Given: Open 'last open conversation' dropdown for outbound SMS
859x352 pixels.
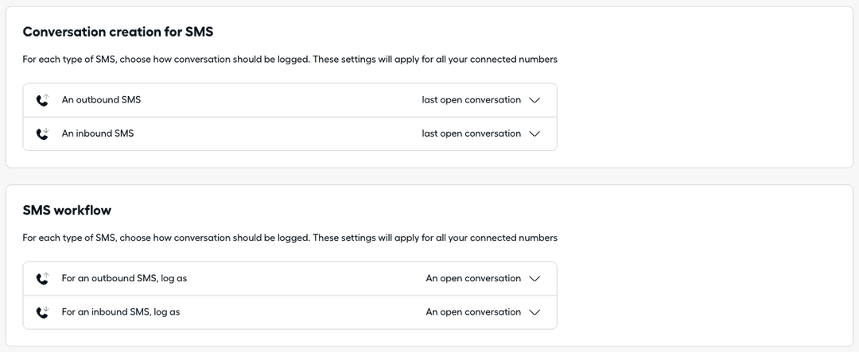Looking at the screenshot, I should [x=471, y=100].
